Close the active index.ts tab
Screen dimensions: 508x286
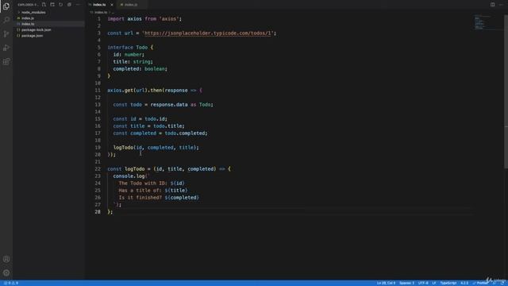(x=112, y=5)
